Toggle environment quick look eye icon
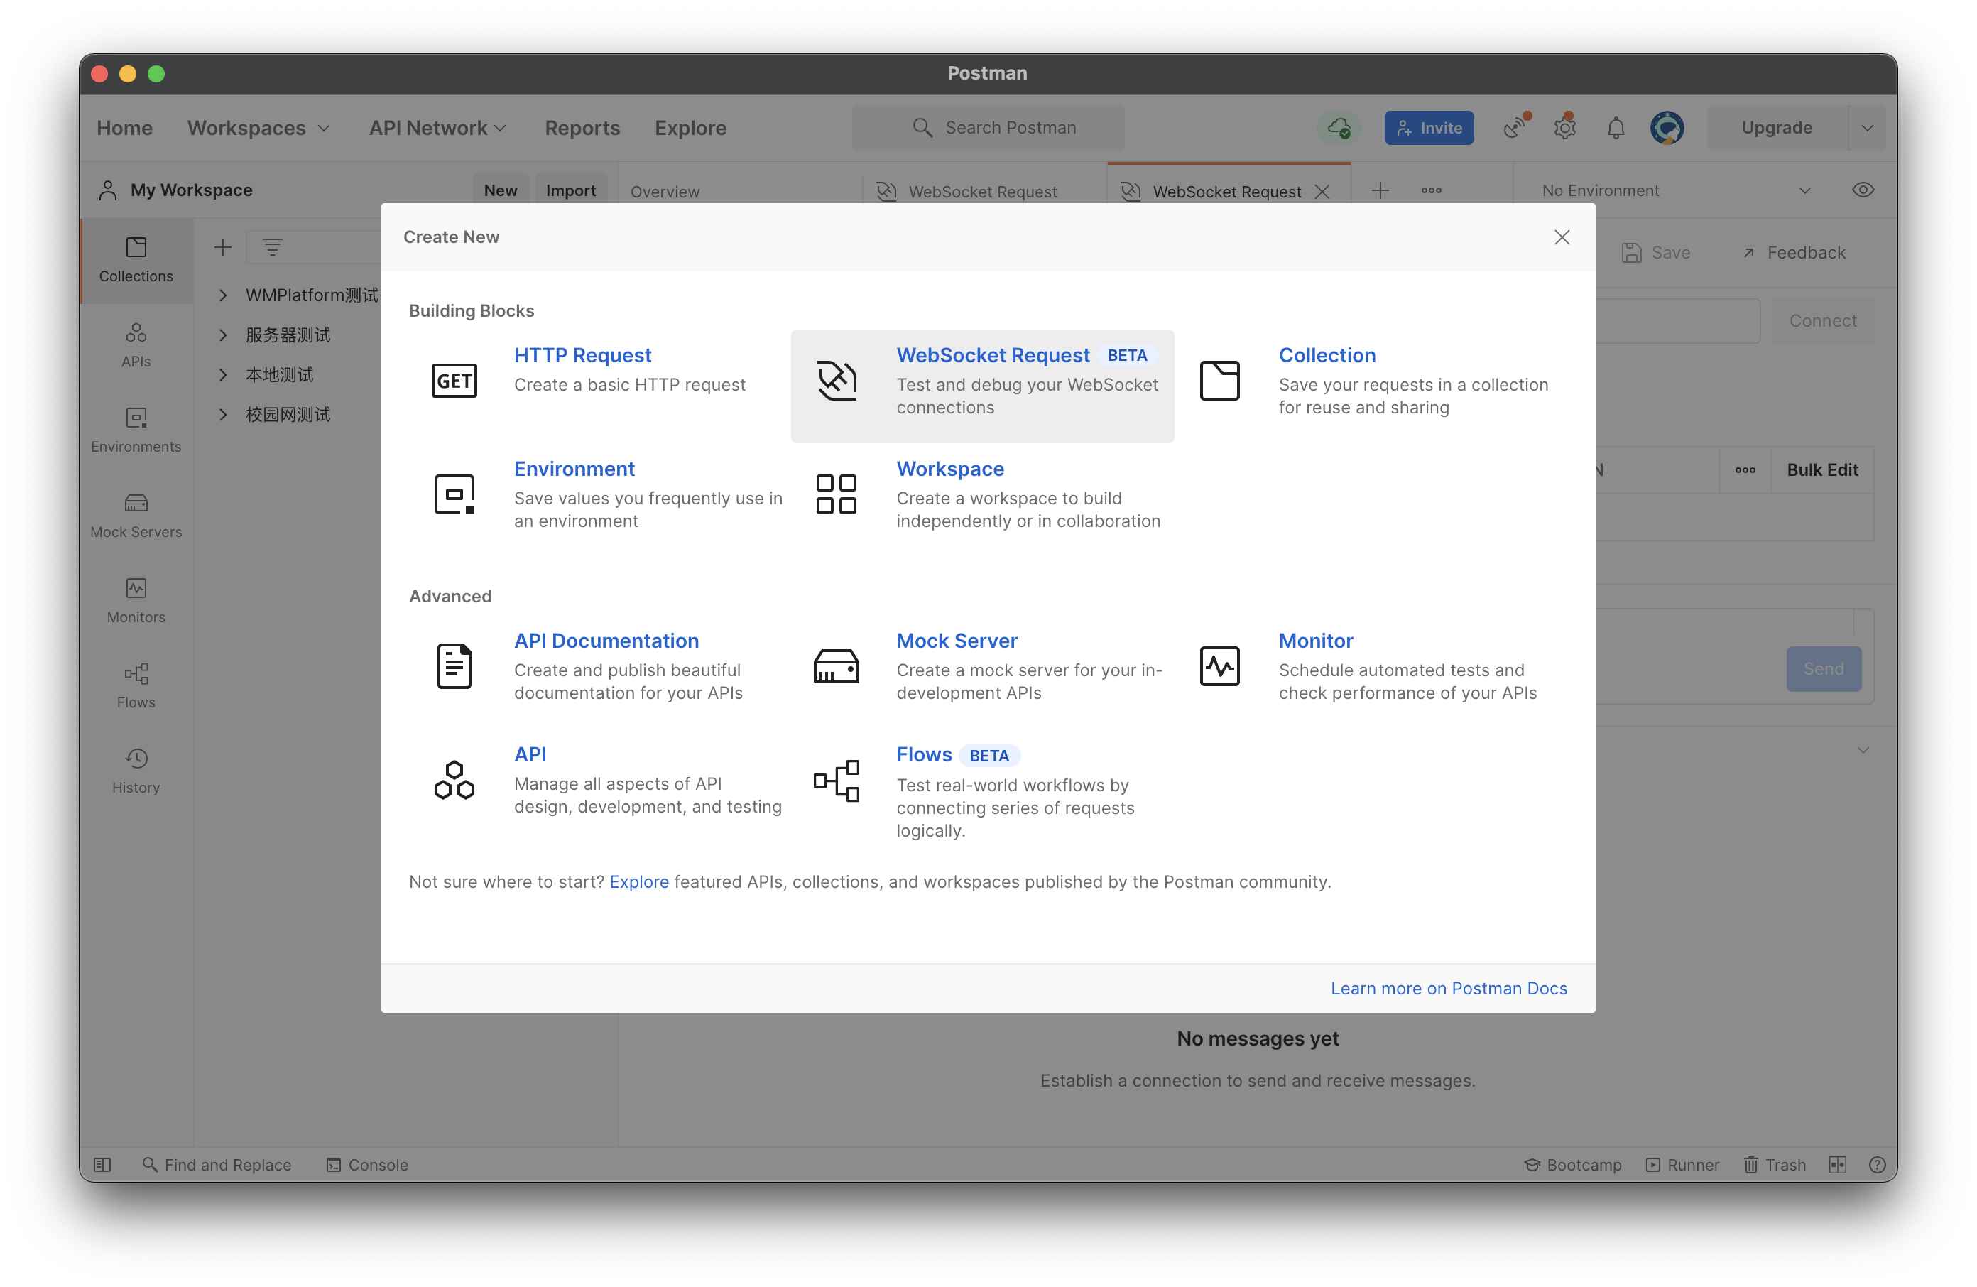1977x1287 pixels. (1863, 190)
